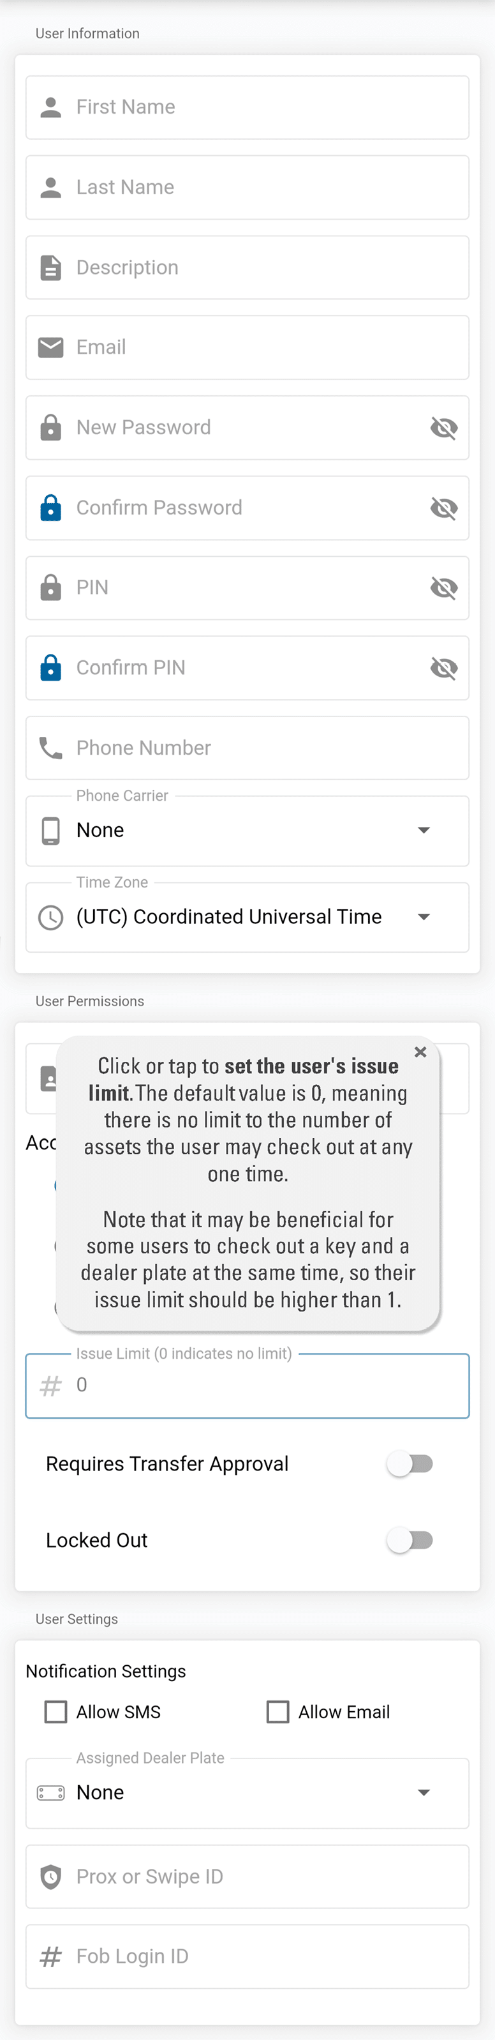
Task: Close the issue limit tooltip
Action: pyautogui.click(x=420, y=1052)
